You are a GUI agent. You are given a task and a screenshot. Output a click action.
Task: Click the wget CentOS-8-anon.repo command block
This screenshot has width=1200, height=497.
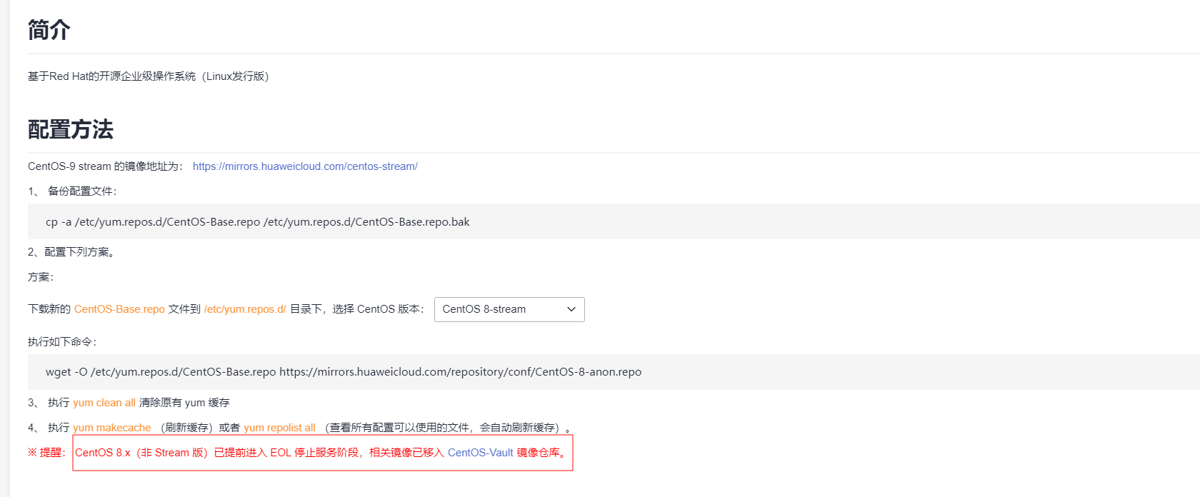click(x=344, y=372)
